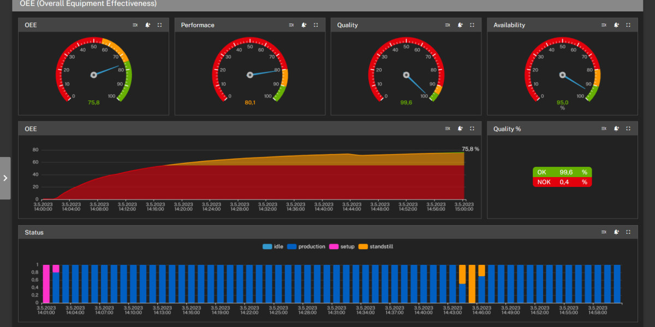Viewport: 655px width, 327px height.
Task: Open fullscreen view of the Quality % panel
Action: tap(628, 129)
